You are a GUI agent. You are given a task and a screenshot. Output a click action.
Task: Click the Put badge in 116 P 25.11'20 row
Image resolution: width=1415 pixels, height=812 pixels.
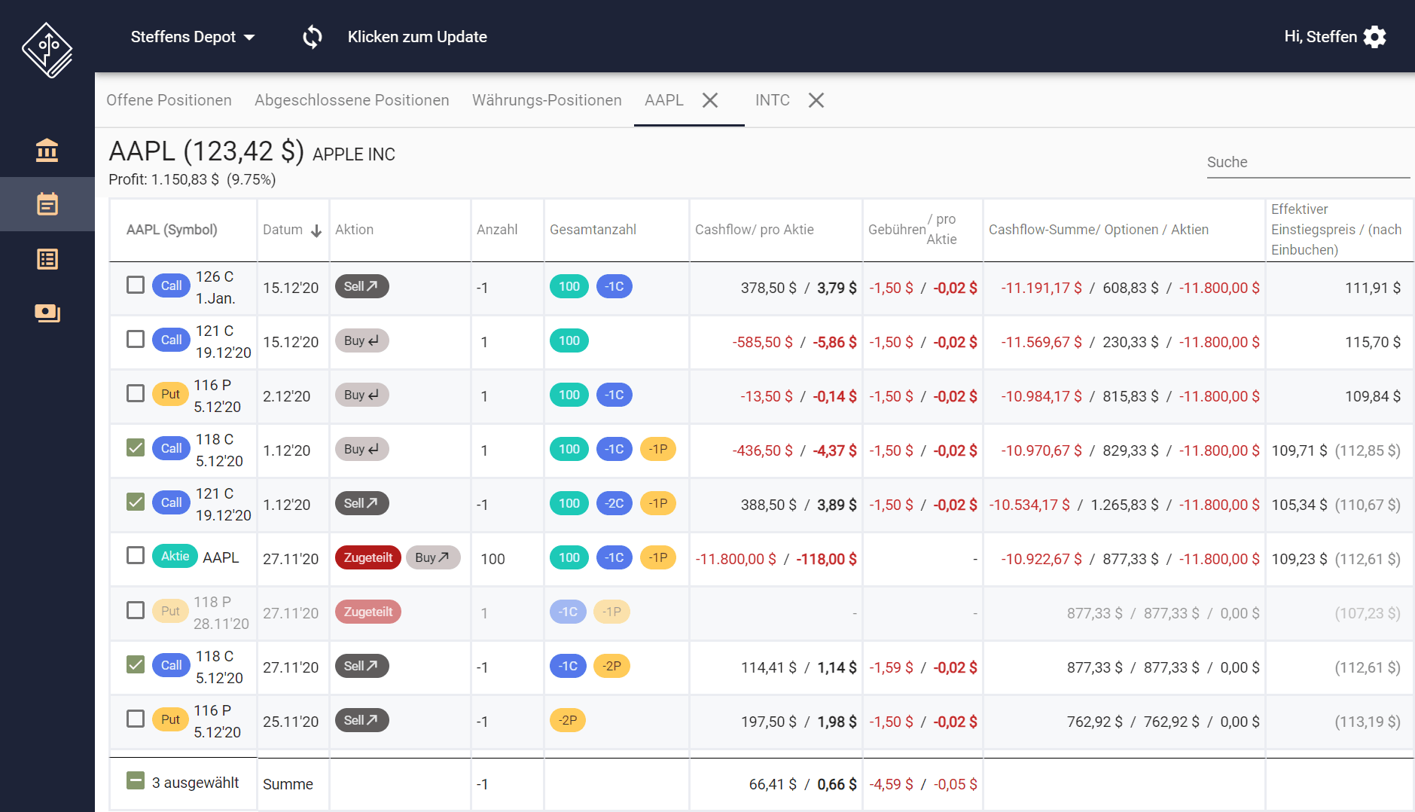(170, 719)
